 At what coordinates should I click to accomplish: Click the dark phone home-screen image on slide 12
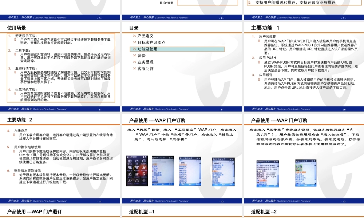coord(137,171)
